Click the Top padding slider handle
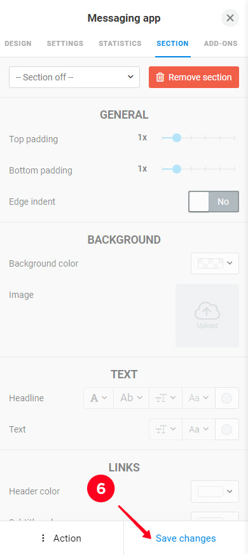 click(177, 138)
